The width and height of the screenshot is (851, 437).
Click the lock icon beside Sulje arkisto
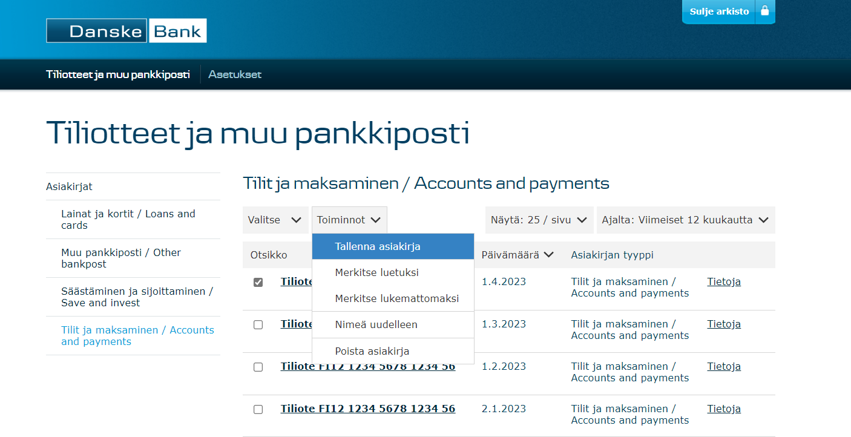[x=764, y=11]
